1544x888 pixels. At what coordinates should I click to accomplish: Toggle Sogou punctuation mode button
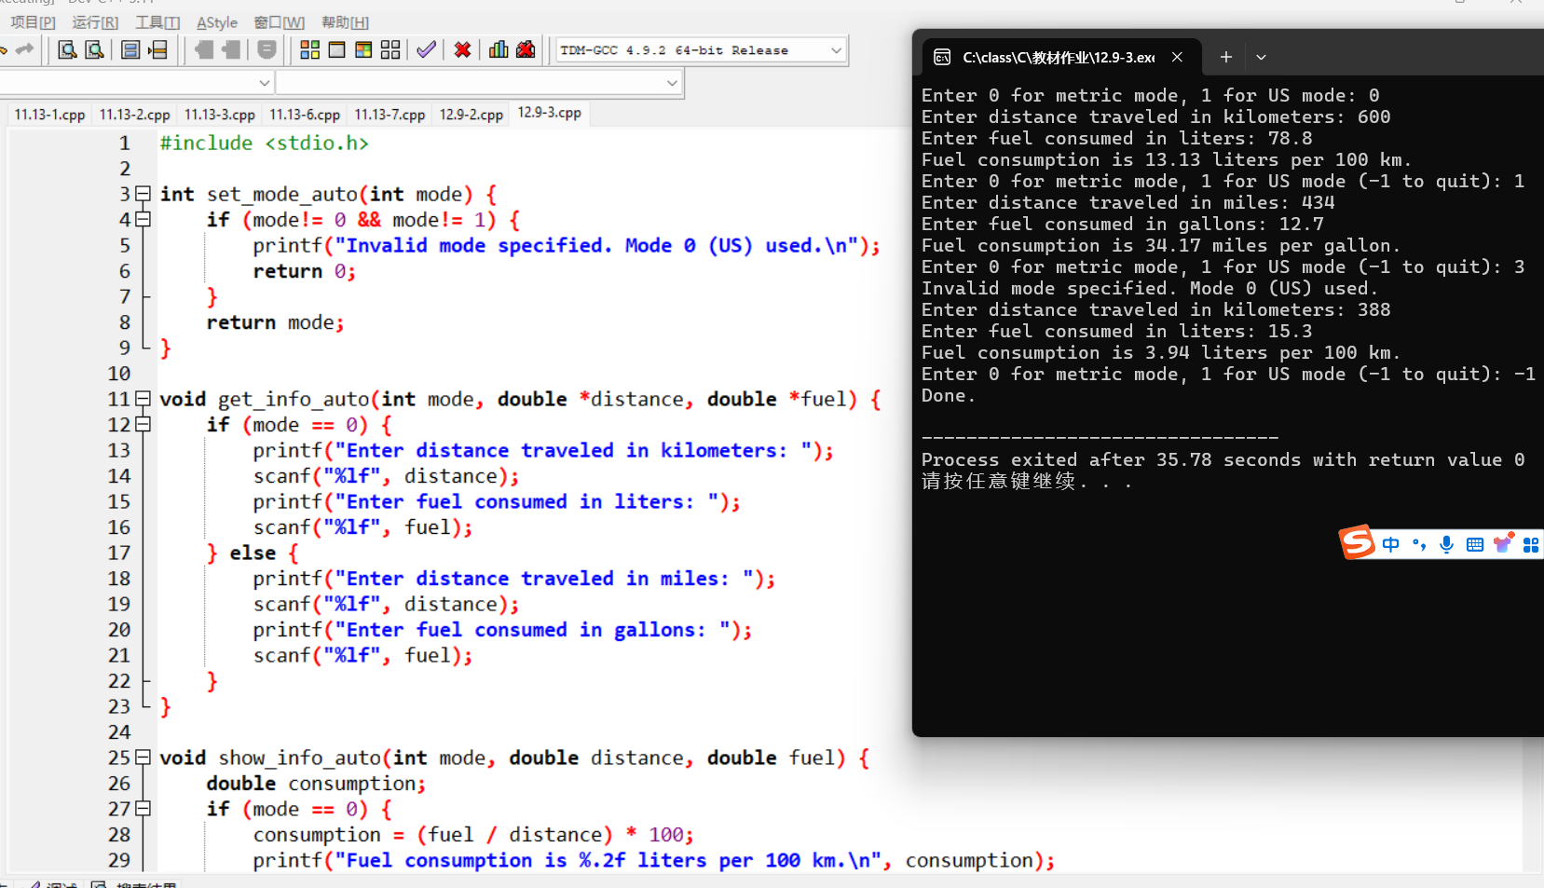[1419, 544]
